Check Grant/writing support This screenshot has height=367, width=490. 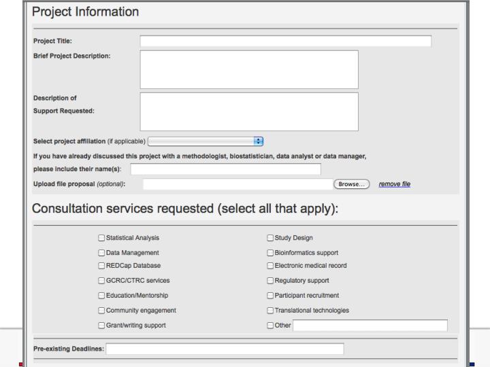pyautogui.click(x=101, y=326)
